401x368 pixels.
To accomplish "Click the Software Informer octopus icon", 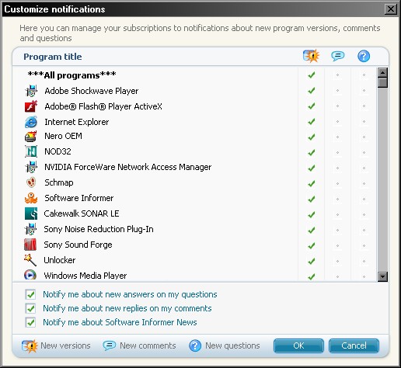I will (31, 198).
